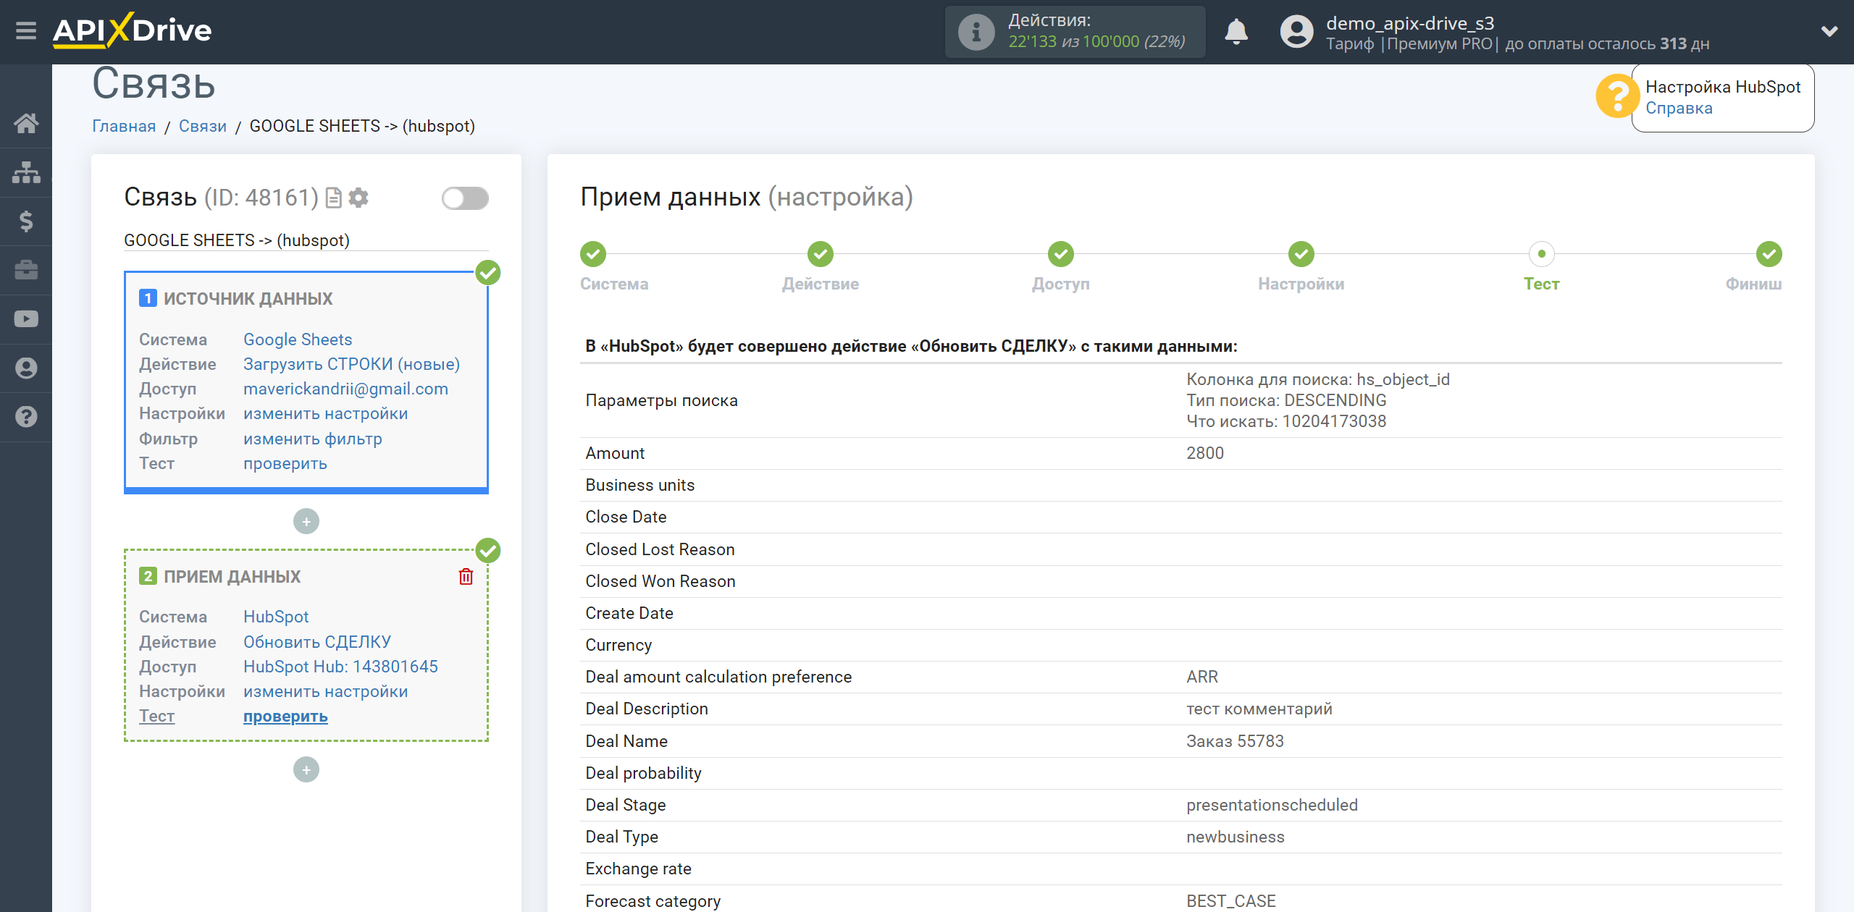The height and width of the screenshot is (912, 1854).
Task: Click the Параметры поиска row label
Action: 662,400
